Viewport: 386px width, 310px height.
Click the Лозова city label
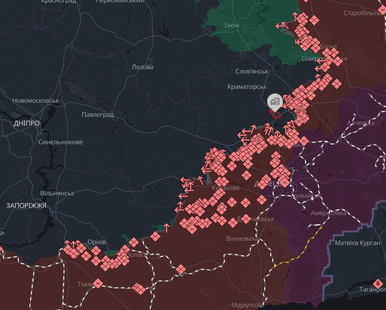(142, 67)
